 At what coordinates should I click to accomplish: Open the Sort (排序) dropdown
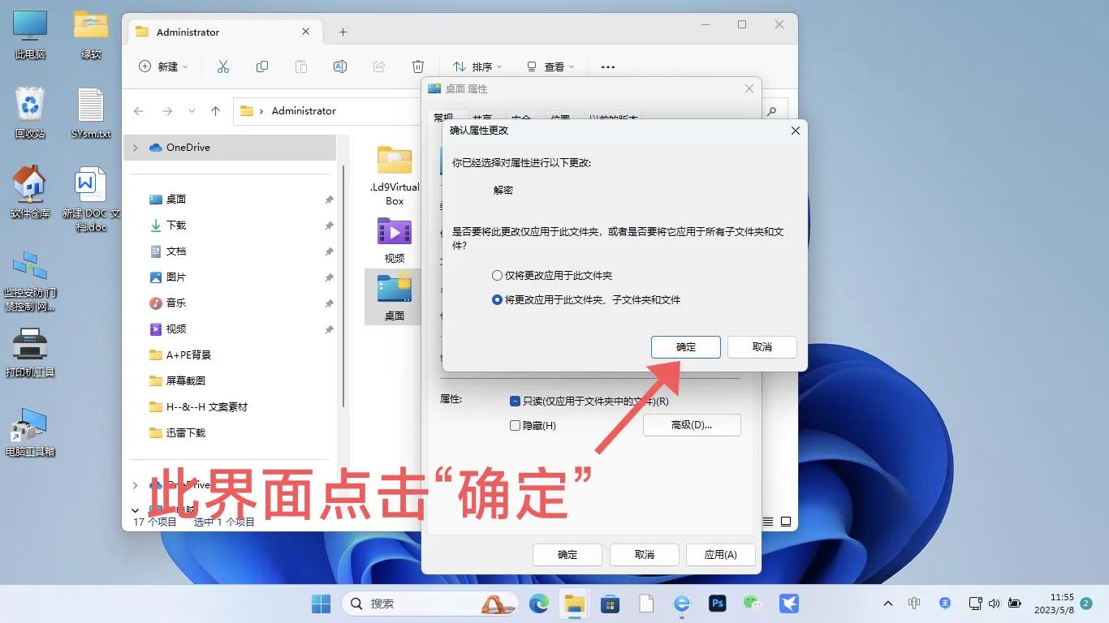[x=477, y=67]
